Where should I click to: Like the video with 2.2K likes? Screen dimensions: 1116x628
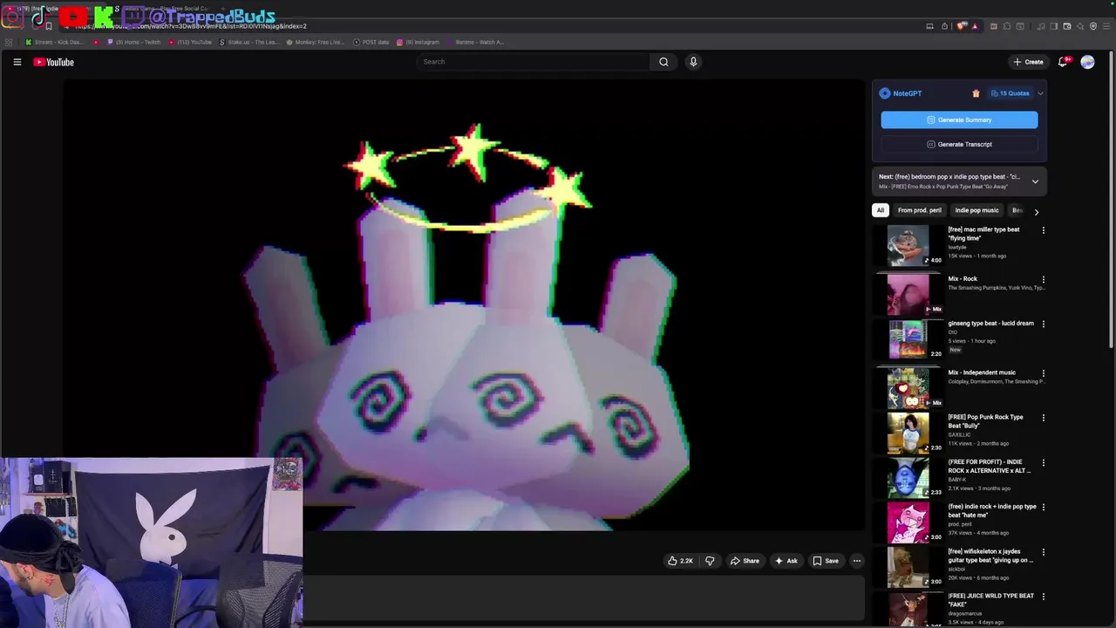(x=680, y=561)
